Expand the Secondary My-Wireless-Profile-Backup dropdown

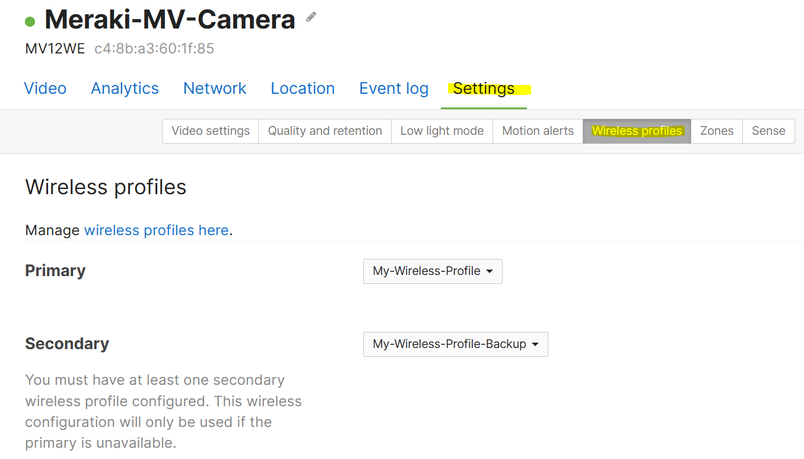(x=455, y=344)
